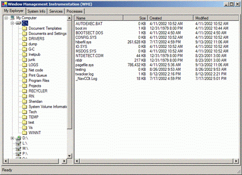This screenshot has width=242, height=175.
Task: Click the My Computer icon in tree
Action: click(x=12, y=18)
